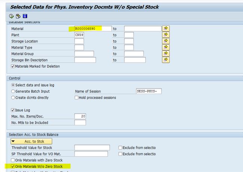Select Create dcmts directly radio button
This screenshot has width=243, height=172.
13,98
